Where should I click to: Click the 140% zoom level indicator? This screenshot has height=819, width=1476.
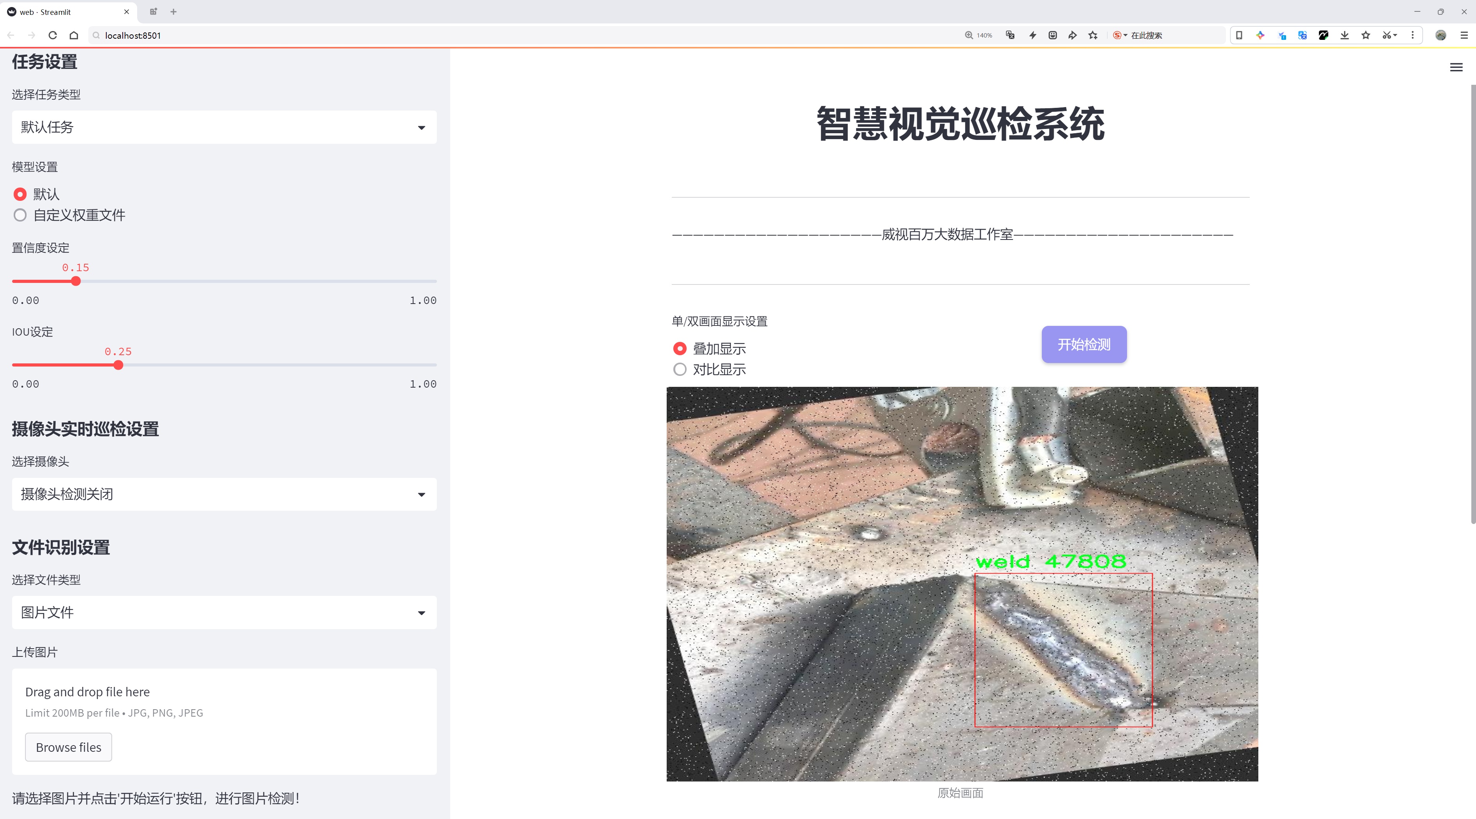[x=979, y=36]
